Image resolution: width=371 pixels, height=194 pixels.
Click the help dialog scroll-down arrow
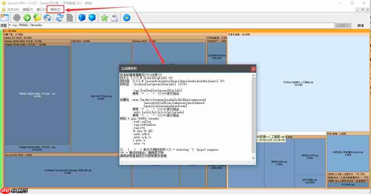(254, 158)
